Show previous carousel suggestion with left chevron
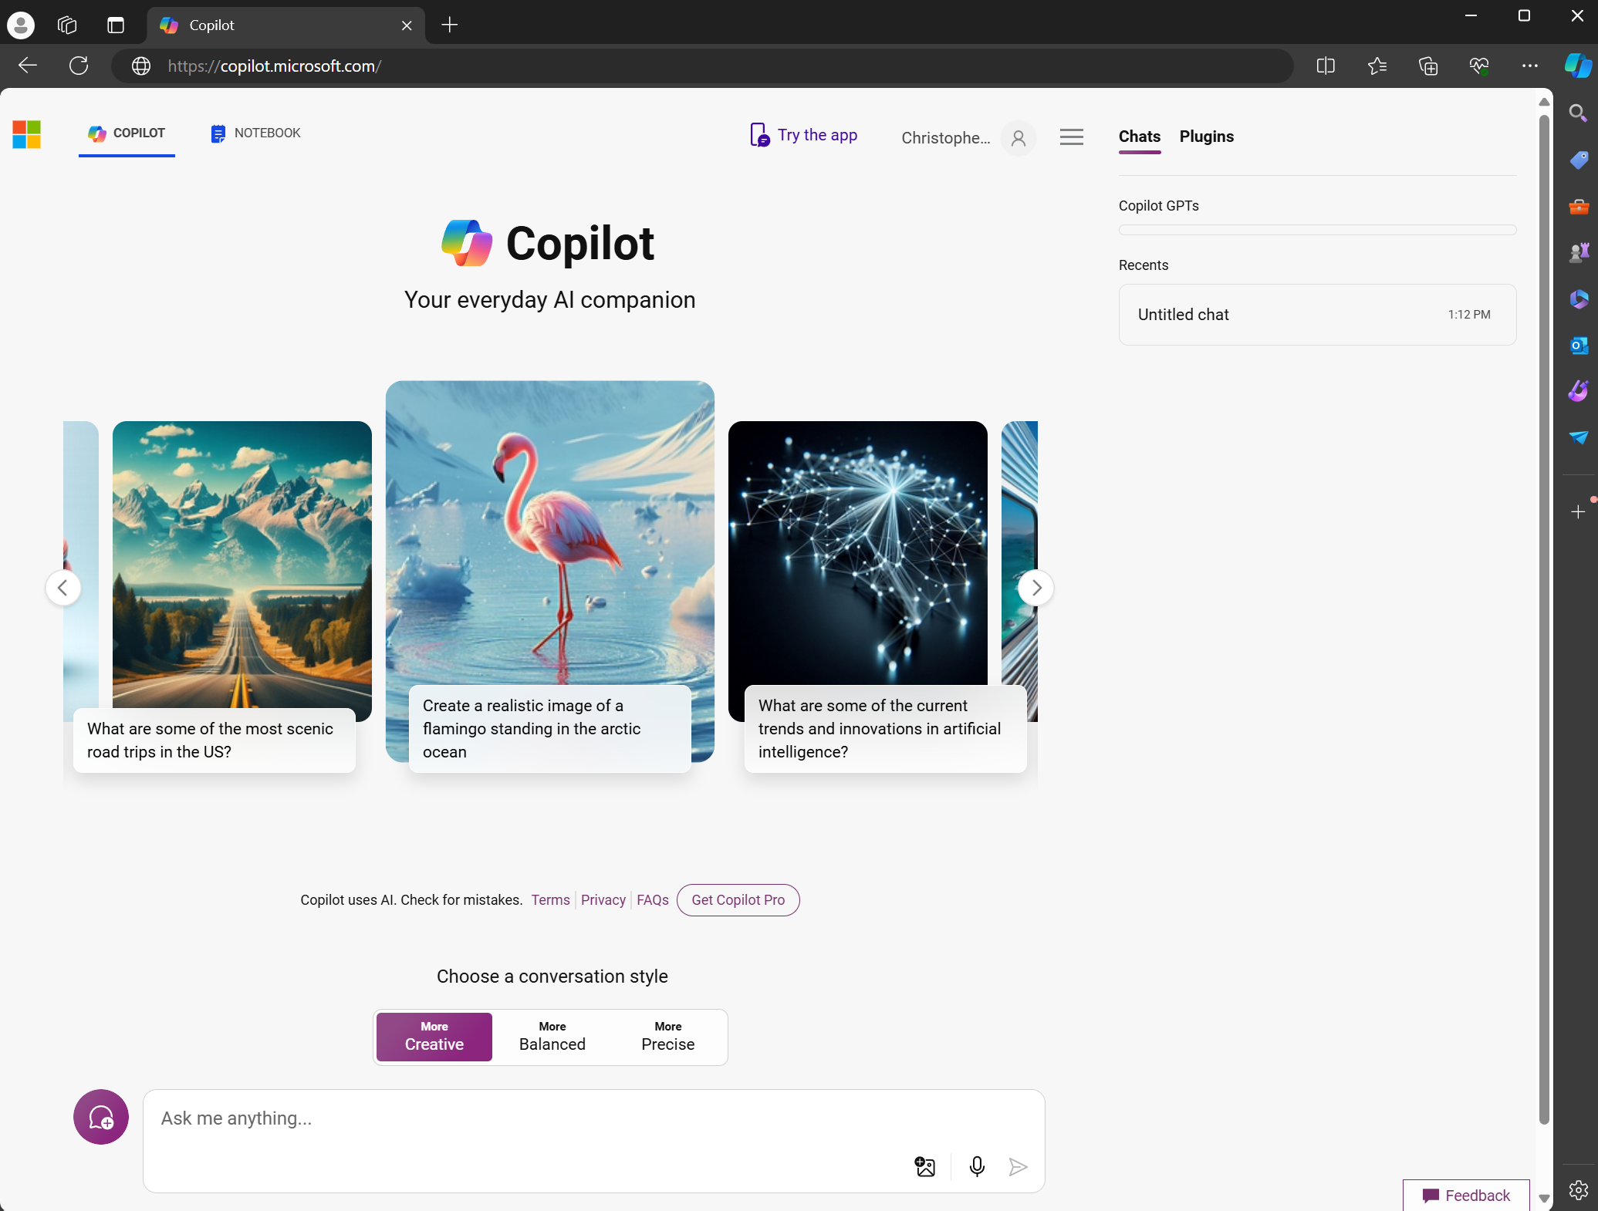 [x=63, y=588]
